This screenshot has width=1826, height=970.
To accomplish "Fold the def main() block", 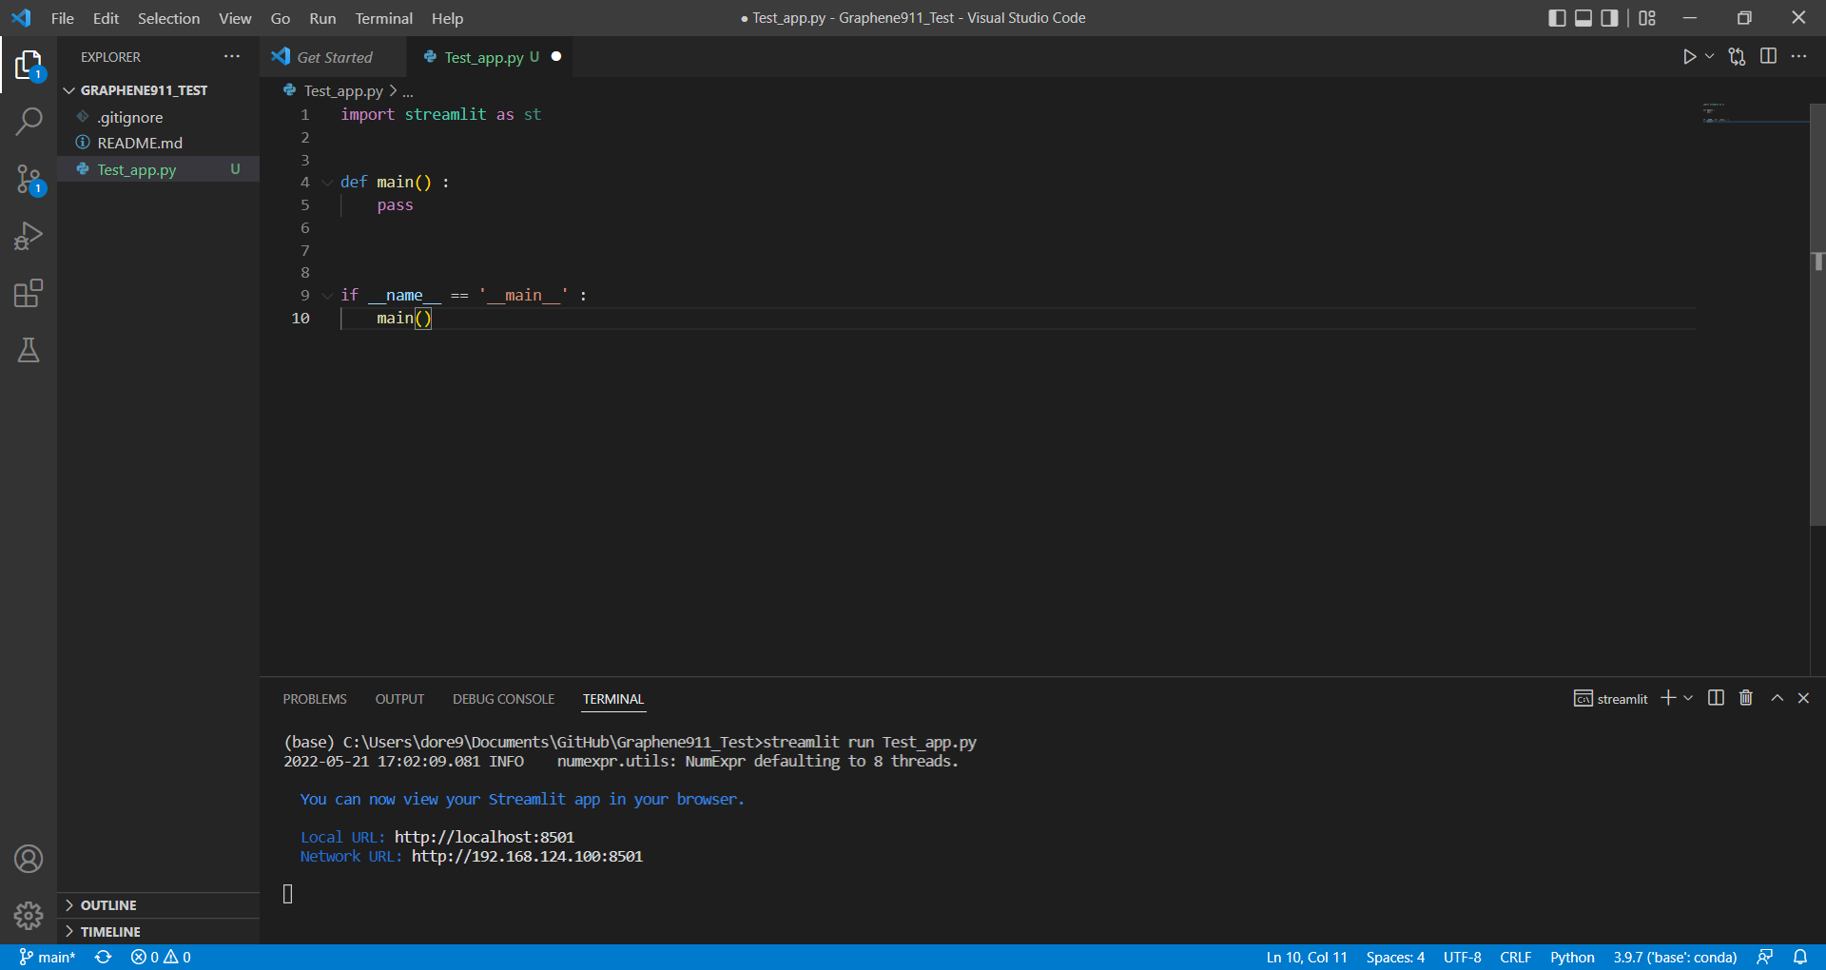I will tap(327, 183).
